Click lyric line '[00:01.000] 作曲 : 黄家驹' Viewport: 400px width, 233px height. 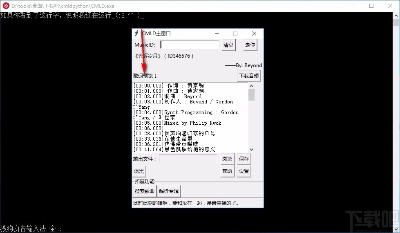tap(168, 91)
